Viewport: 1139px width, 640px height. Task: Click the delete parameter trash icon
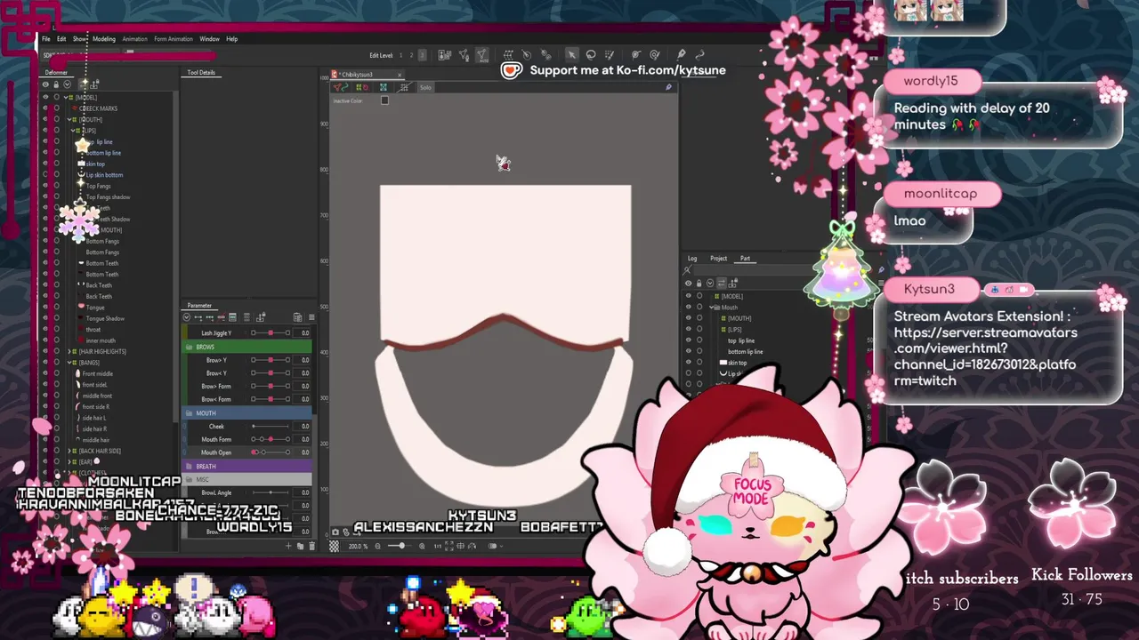tap(311, 545)
